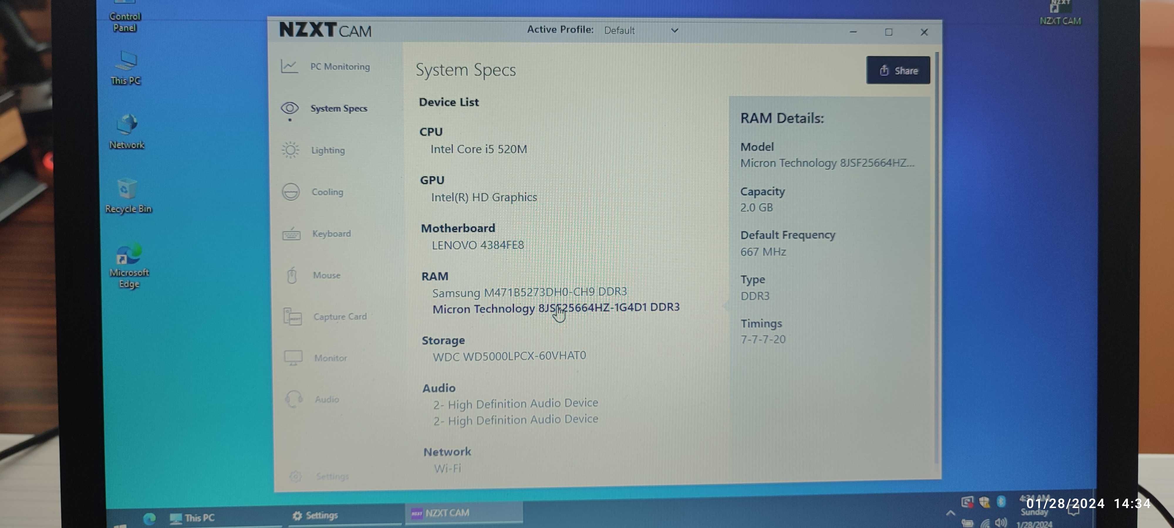Maximize the NZXT CAM window
This screenshot has height=528, width=1174.
pos(889,32)
